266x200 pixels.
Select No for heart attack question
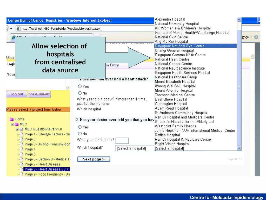point(80,93)
